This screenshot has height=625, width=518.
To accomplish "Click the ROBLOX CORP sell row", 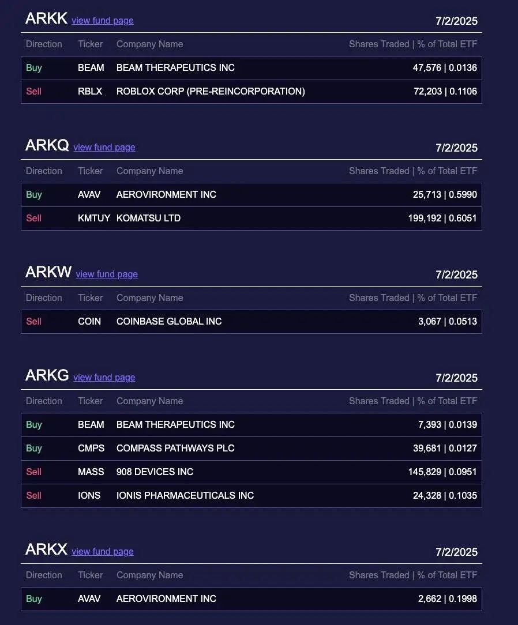I will coord(252,91).
